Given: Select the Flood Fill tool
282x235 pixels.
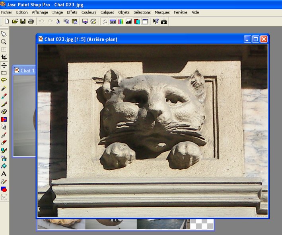Looking at the screenshot, I should [4, 166].
